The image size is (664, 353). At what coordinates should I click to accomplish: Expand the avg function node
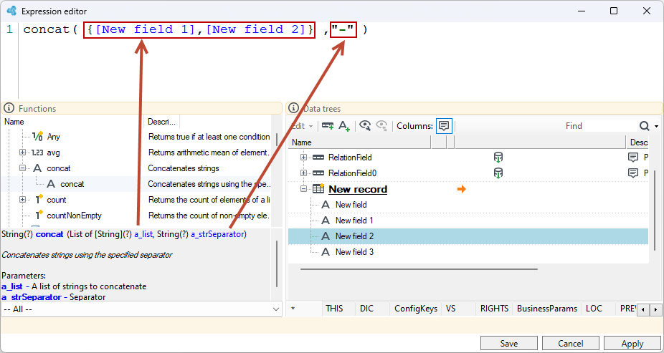click(22, 153)
